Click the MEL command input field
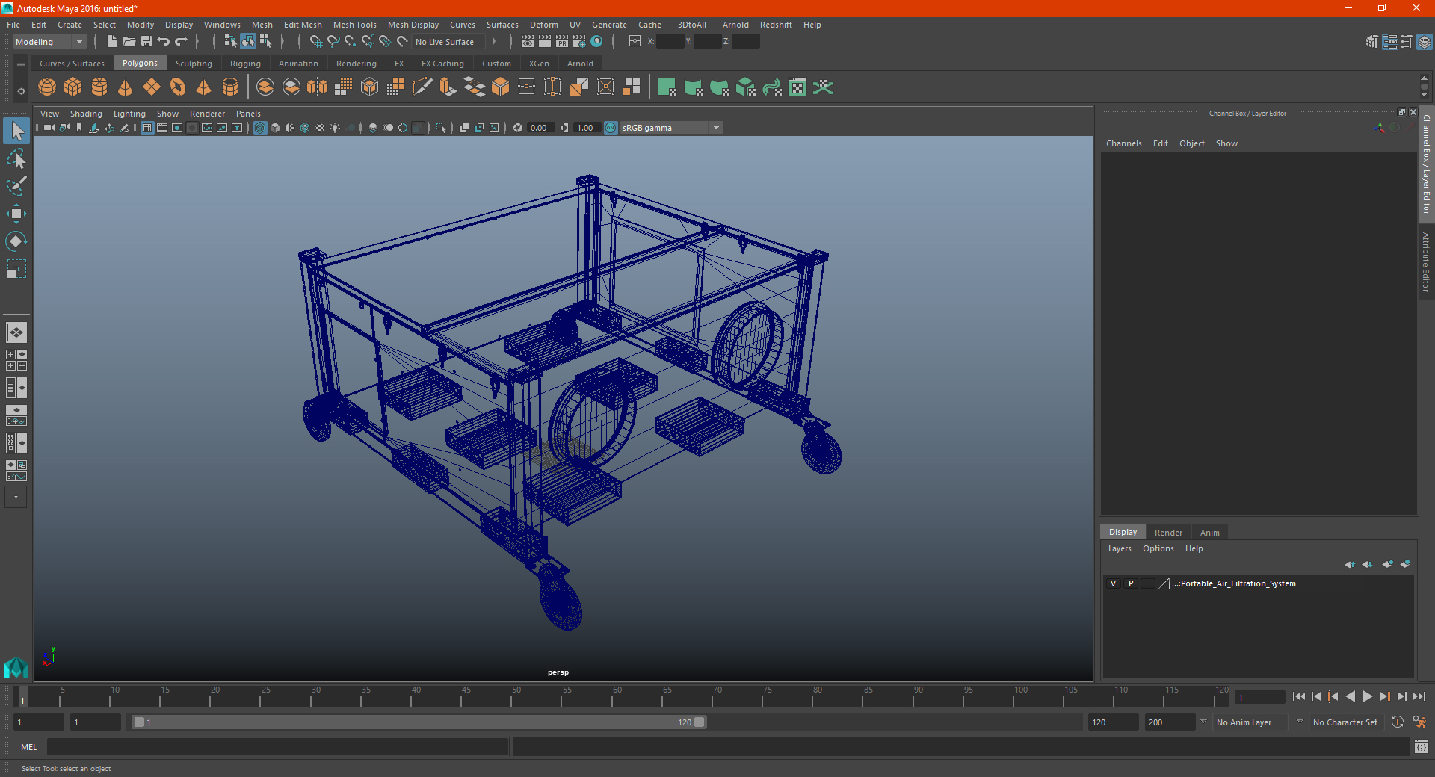The image size is (1435, 777). tap(277, 746)
